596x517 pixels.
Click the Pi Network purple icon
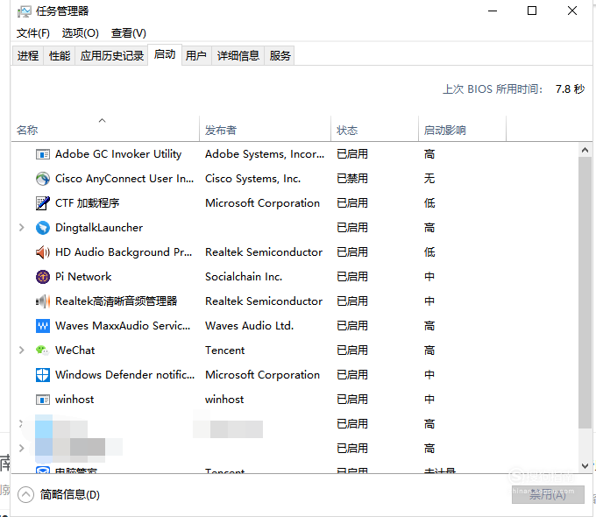[43, 277]
